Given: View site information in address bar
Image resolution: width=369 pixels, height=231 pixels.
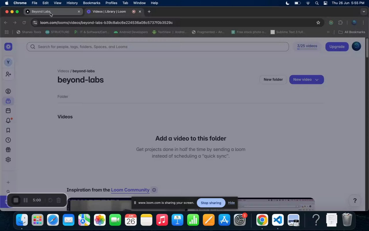Looking at the screenshot, I should (x=35, y=23).
